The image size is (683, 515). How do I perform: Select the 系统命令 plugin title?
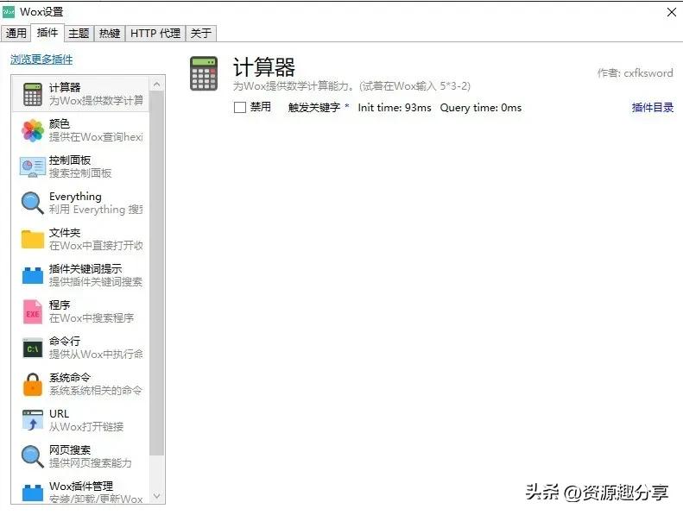[70, 377]
